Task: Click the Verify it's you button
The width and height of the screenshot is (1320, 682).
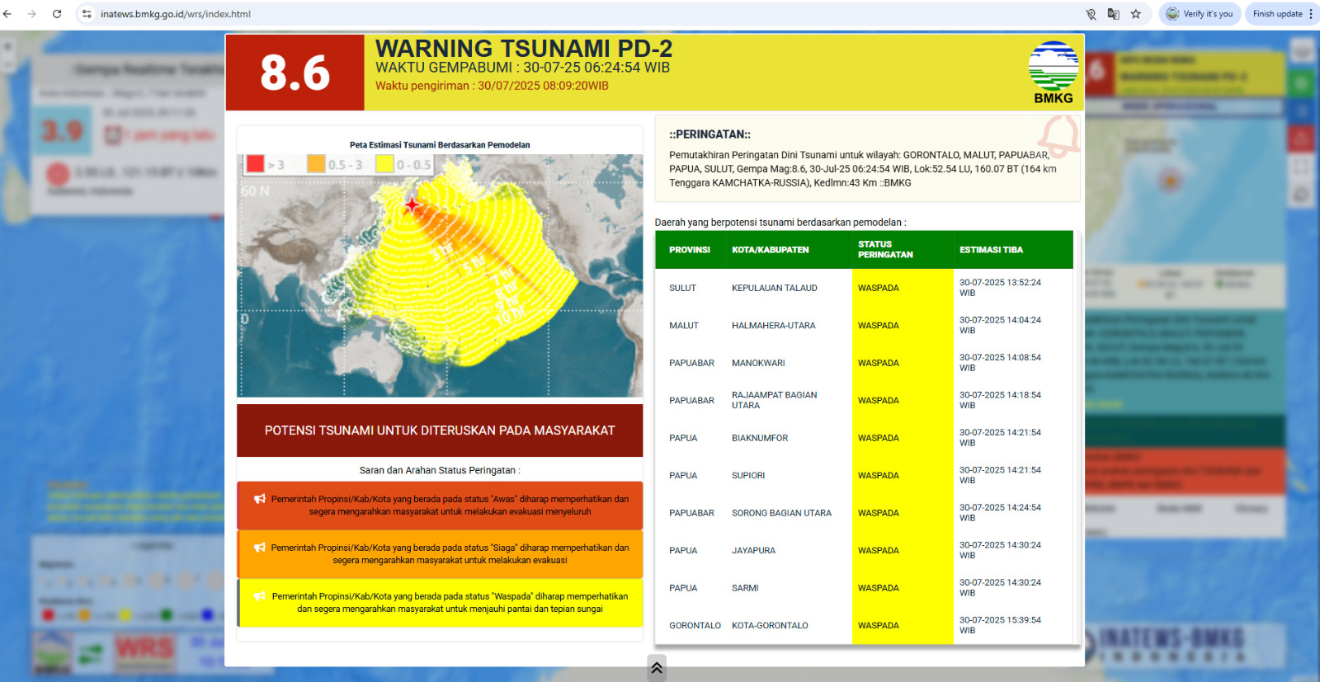Action: (1200, 14)
